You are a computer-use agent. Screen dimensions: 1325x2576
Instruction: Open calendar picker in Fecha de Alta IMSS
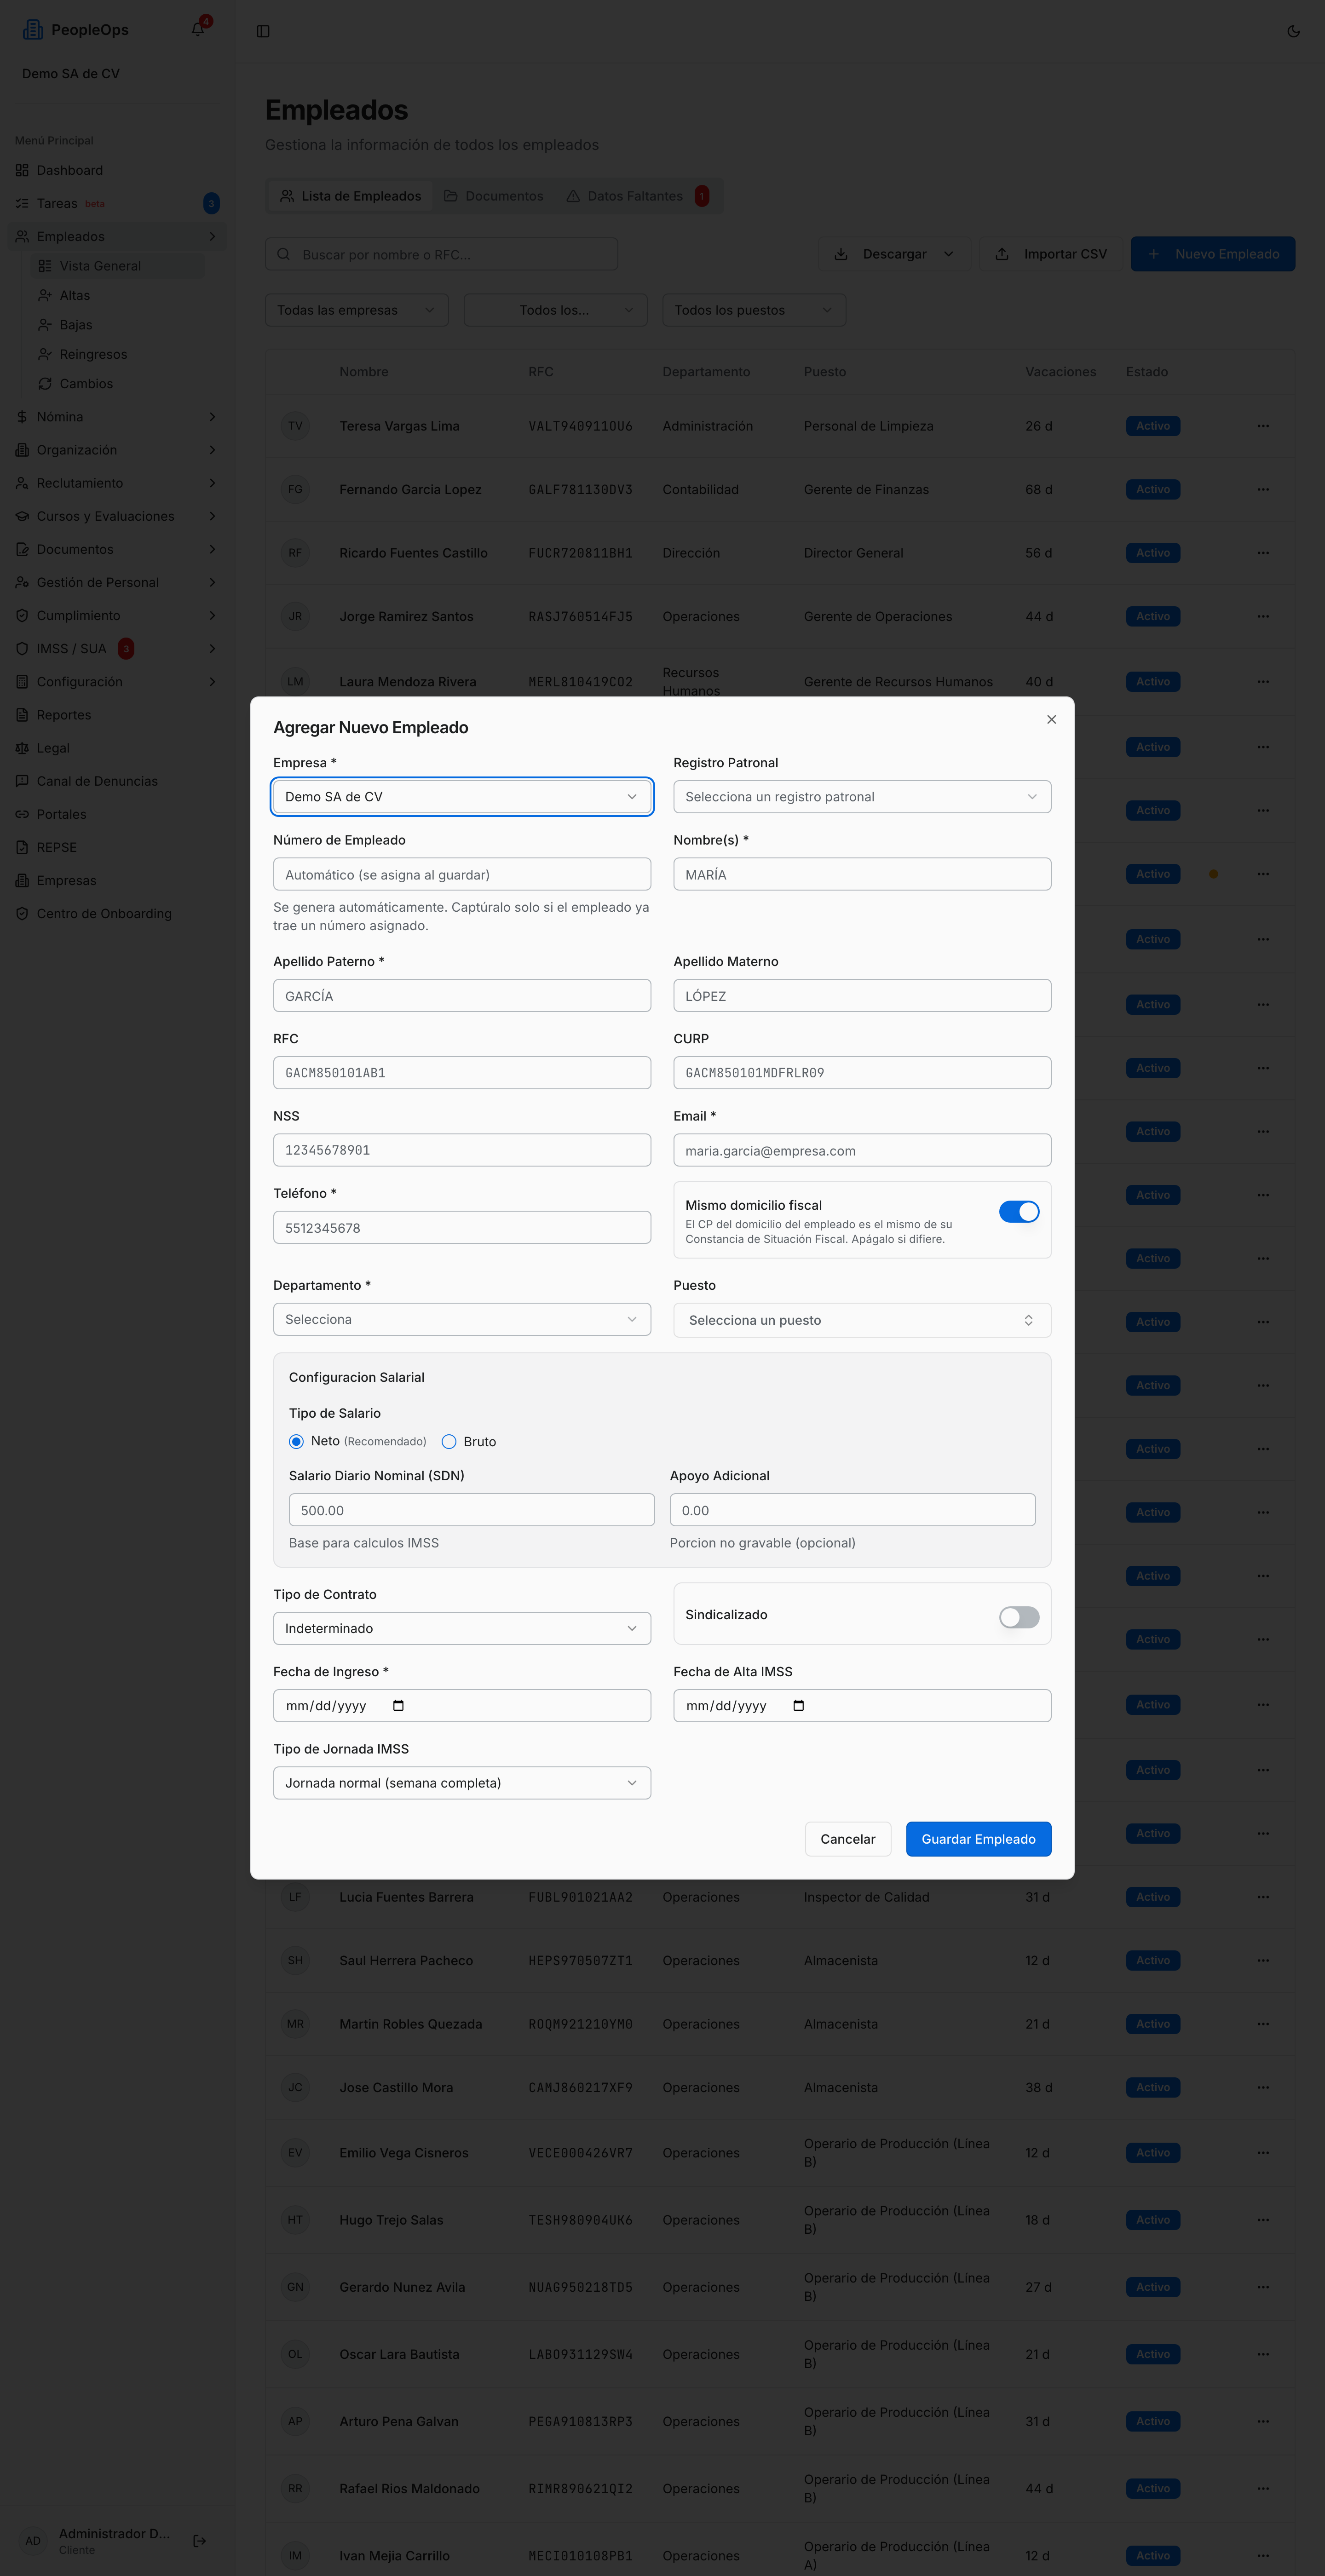tap(798, 1705)
